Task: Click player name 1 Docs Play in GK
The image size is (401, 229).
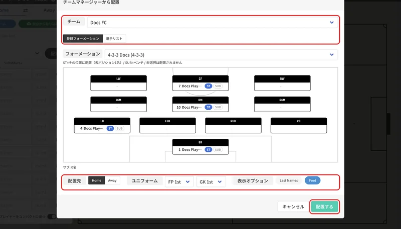Action: (190, 150)
